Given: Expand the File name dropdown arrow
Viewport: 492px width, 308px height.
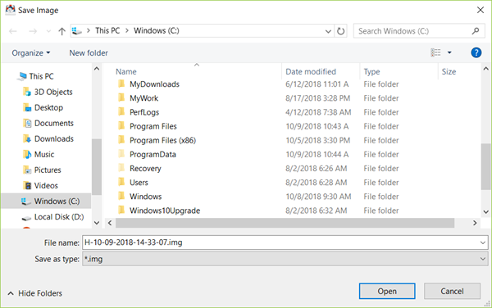Looking at the screenshot, I should [483, 242].
